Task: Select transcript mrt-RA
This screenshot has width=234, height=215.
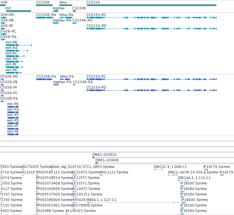Action: pyautogui.click(x=17, y=51)
